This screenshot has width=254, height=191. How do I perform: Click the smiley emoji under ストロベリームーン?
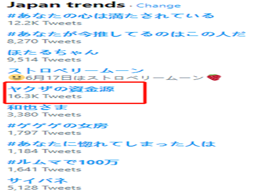(x=16, y=78)
